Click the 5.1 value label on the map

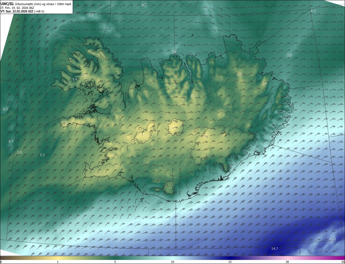pyautogui.click(x=42, y=155)
